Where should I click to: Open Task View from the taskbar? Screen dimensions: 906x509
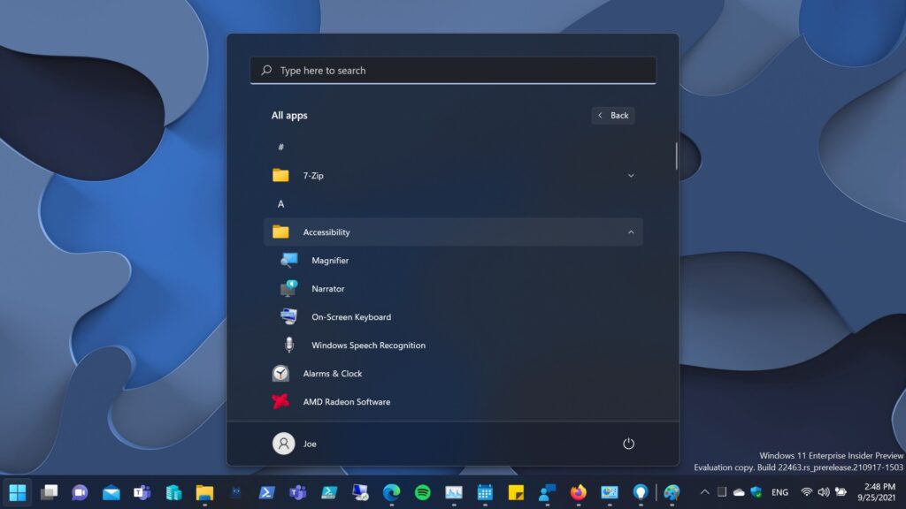49,492
